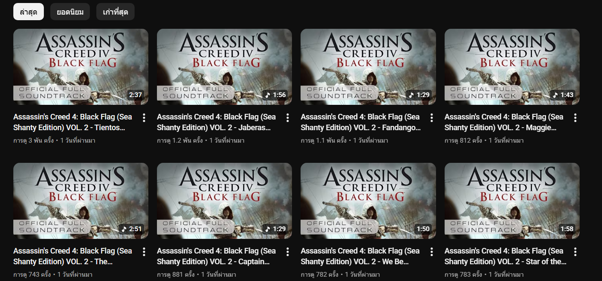Play the 1:29 Fandango video thumbnail
Viewport: 602px width, 281px height.
tap(368, 67)
